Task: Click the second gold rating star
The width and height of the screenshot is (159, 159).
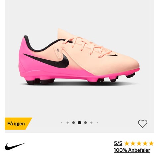Action: pos(133,143)
